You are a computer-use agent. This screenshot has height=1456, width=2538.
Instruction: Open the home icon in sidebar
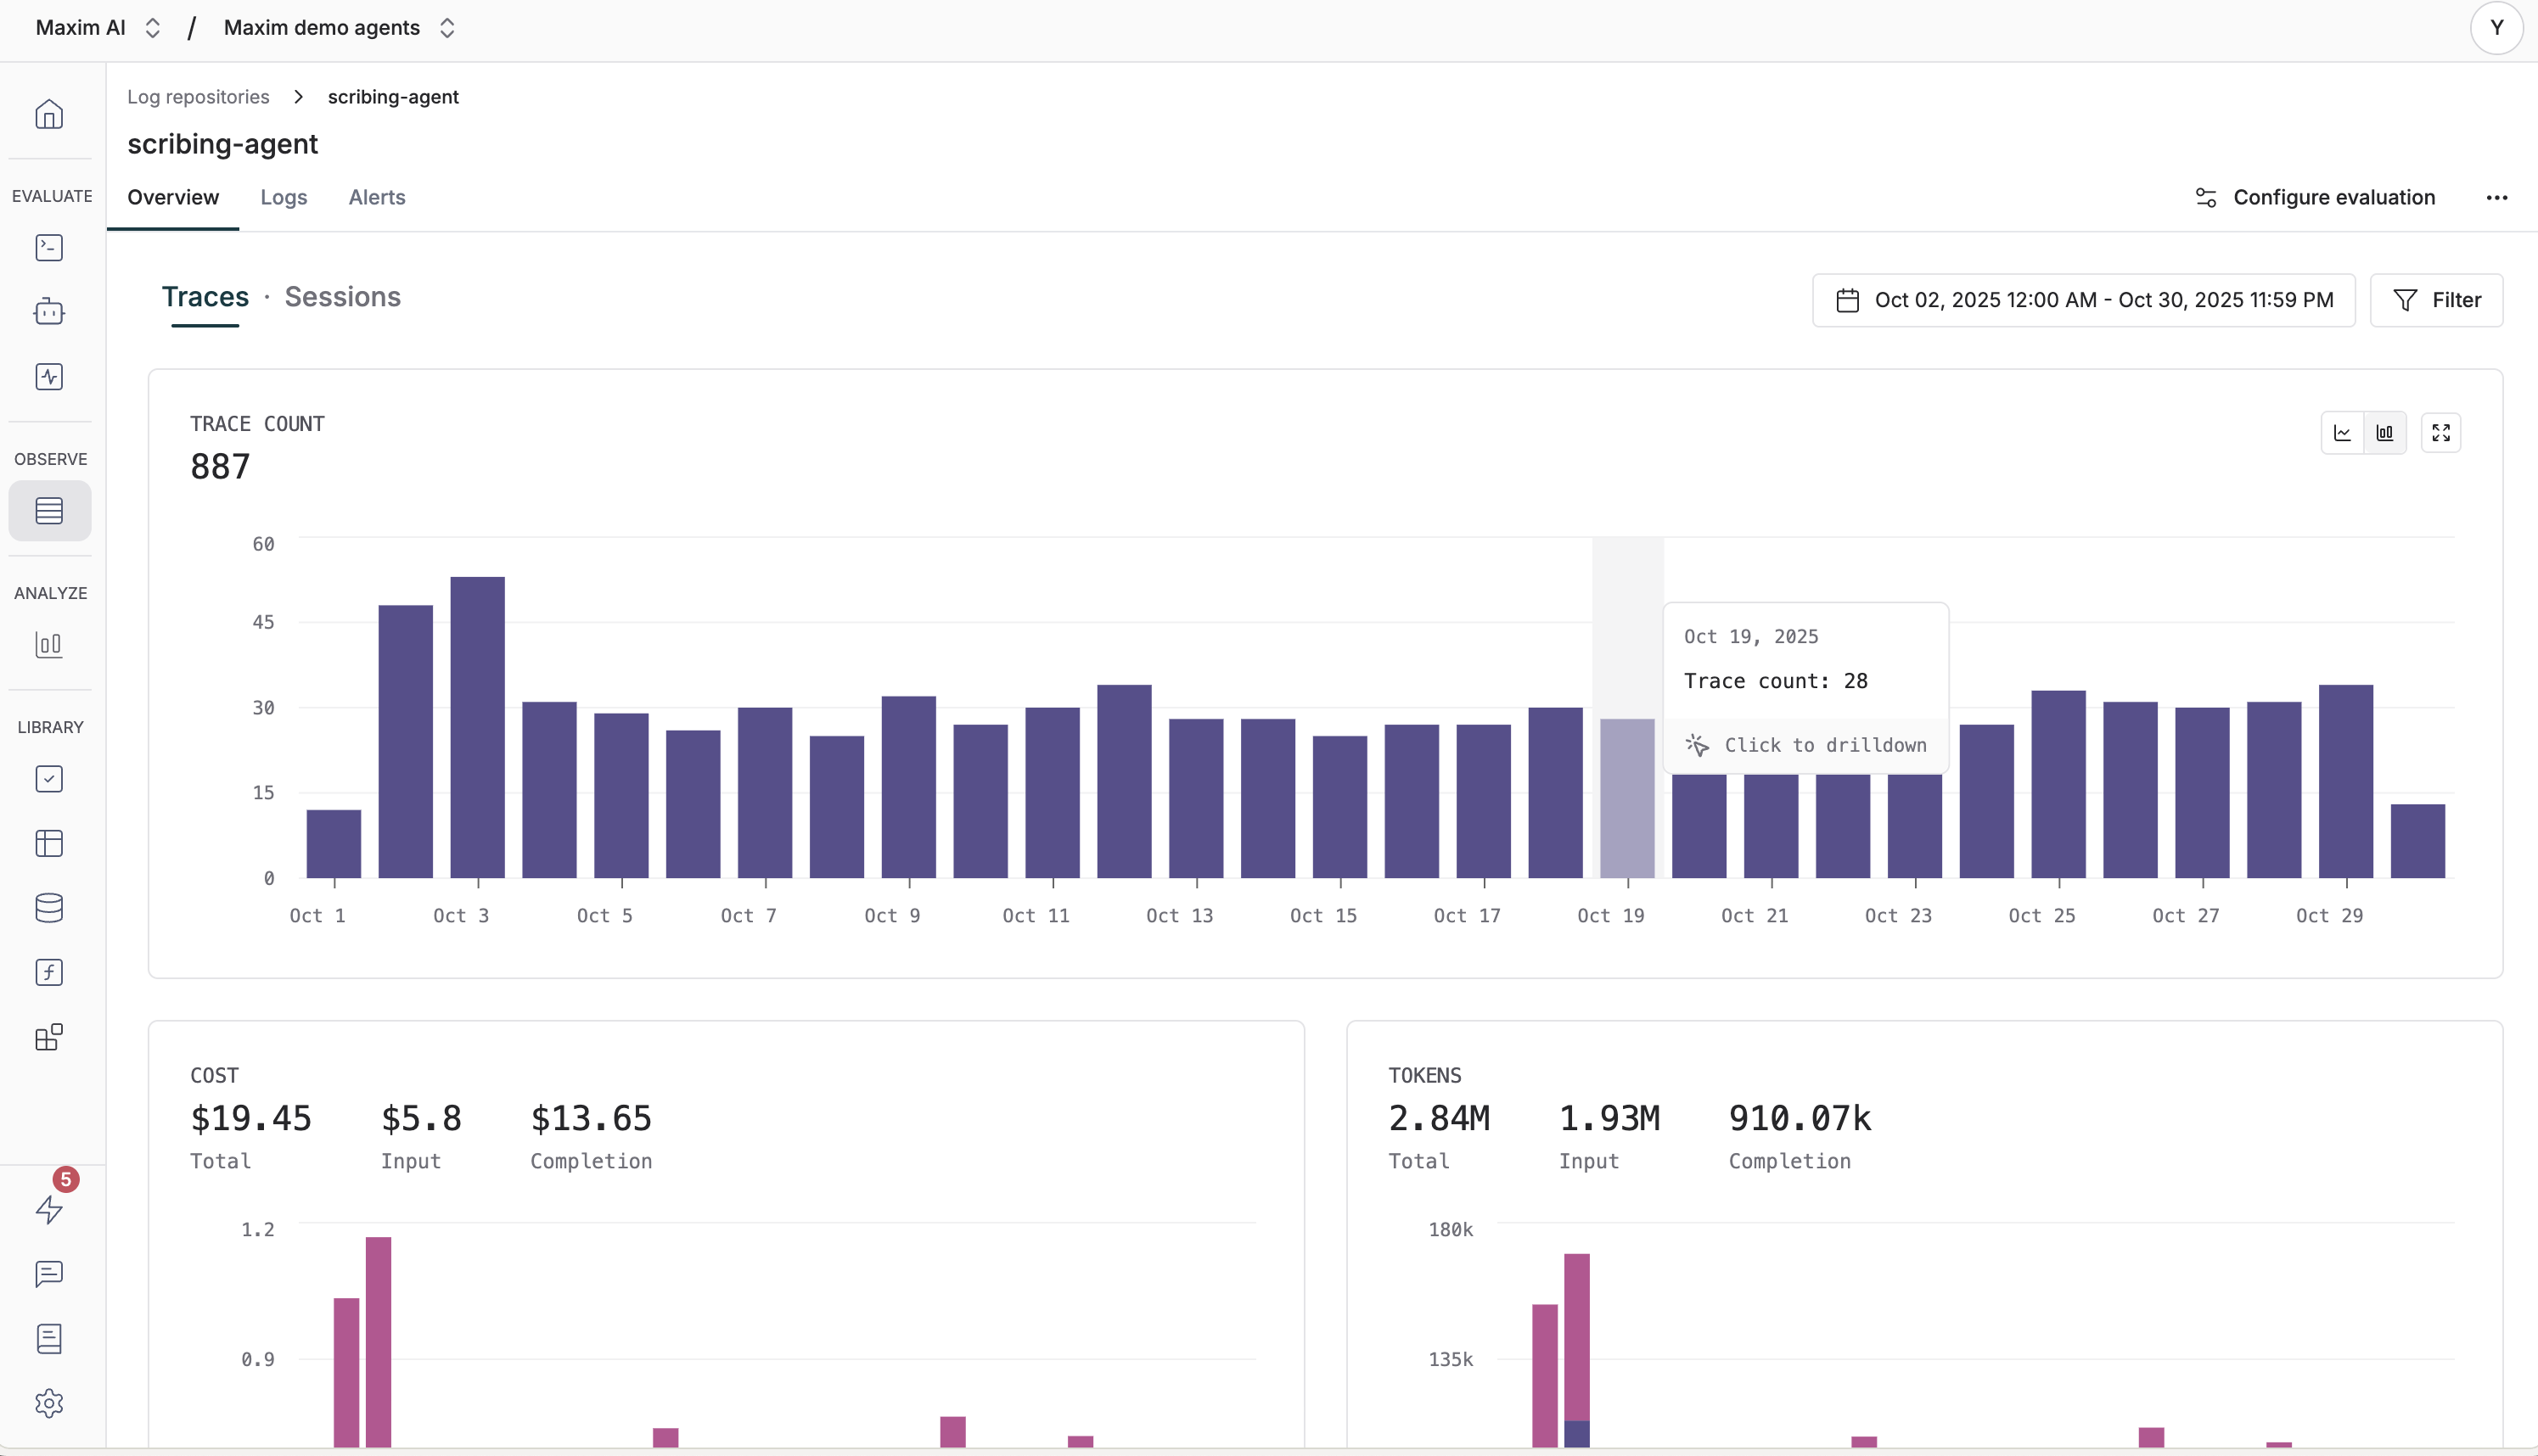(x=49, y=115)
